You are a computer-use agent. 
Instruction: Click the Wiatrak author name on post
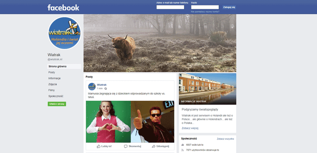click(x=102, y=85)
